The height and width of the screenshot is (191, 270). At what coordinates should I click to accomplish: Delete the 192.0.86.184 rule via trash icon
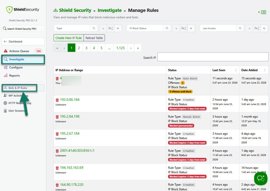point(57,100)
